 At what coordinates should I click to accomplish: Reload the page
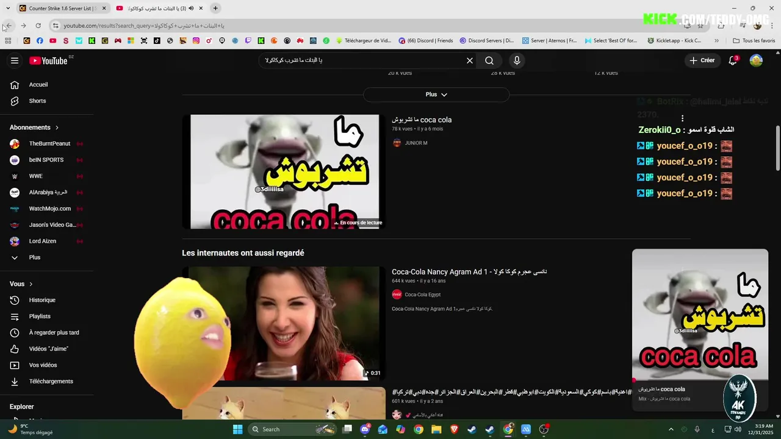[x=38, y=26]
